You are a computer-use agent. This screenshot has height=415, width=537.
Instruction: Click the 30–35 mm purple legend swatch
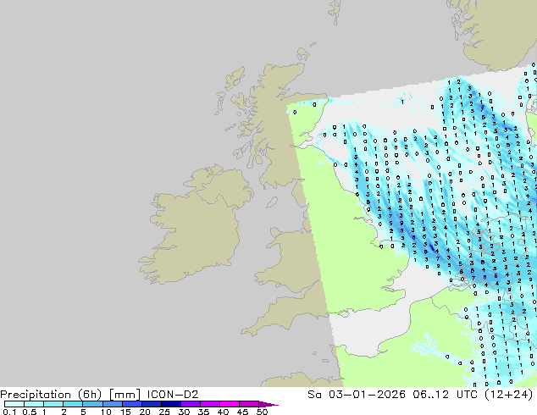(191, 404)
